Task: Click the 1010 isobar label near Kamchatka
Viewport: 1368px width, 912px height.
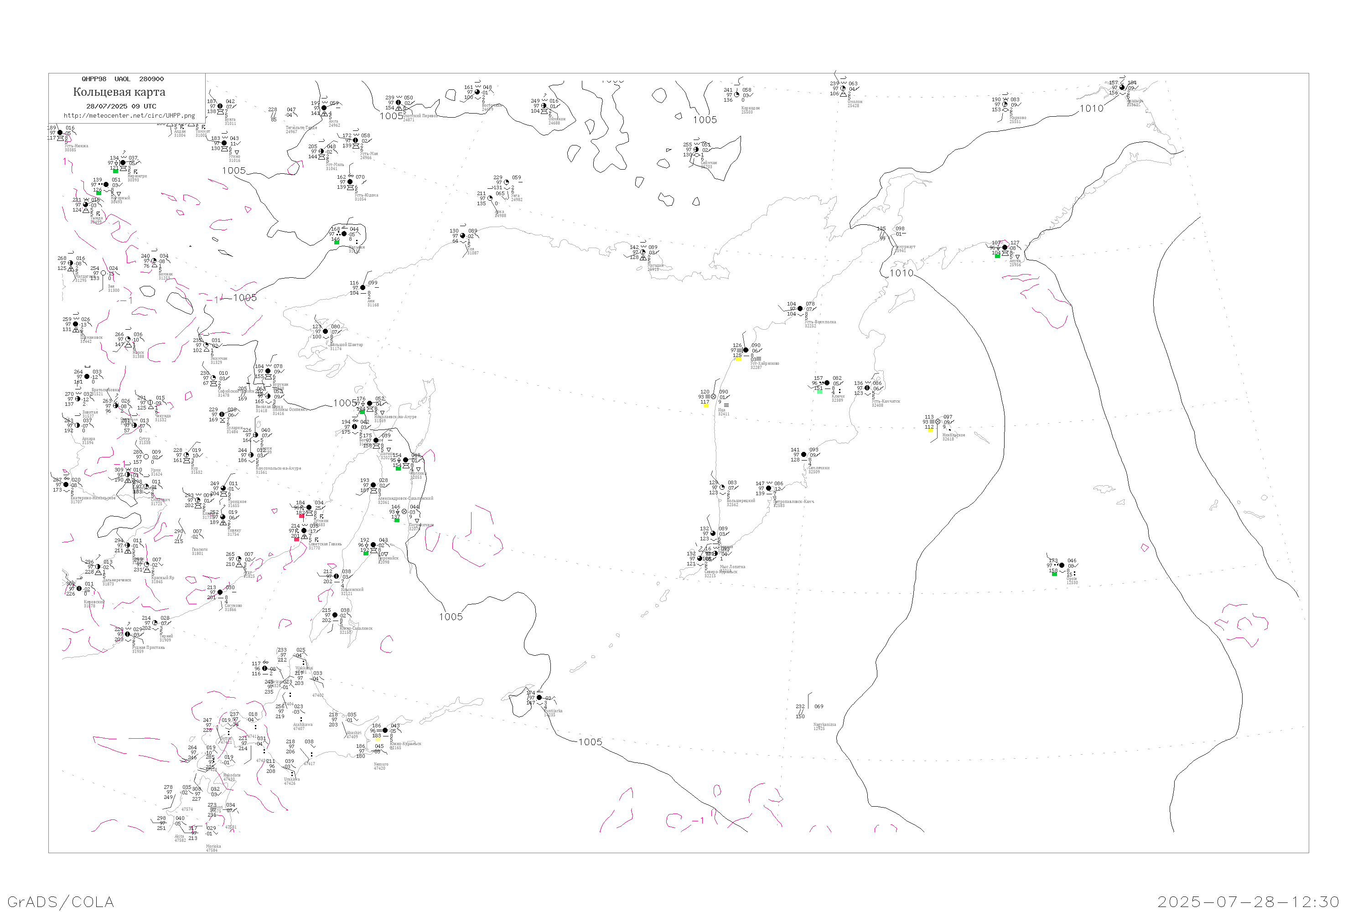Action: click(901, 273)
